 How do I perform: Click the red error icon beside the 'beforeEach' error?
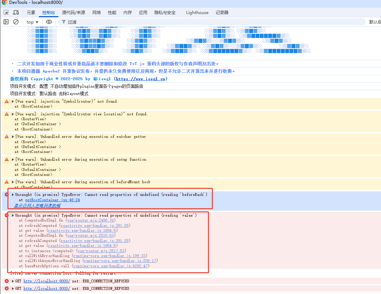(6, 194)
